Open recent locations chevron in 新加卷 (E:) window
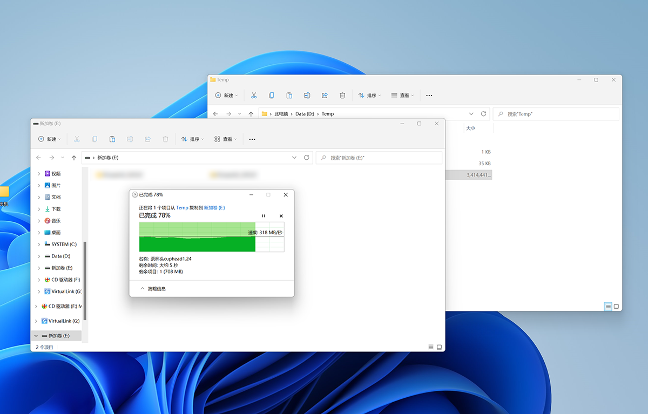The width and height of the screenshot is (648, 414). click(63, 158)
